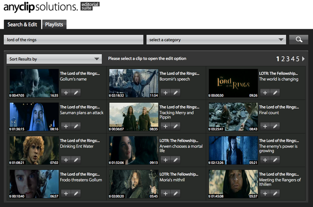This screenshot has width=313, height=207.
Task: Select Saruman plans an attack thumbnail
Action: pyautogui.click(x=34, y=116)
